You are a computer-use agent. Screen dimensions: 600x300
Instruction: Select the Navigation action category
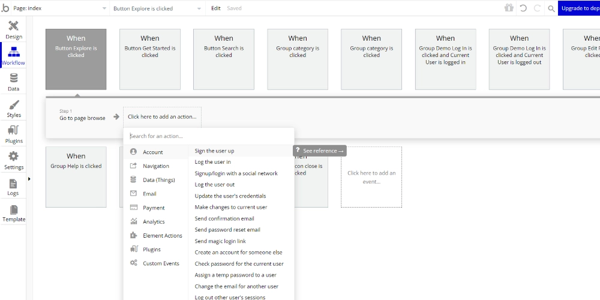156,166
